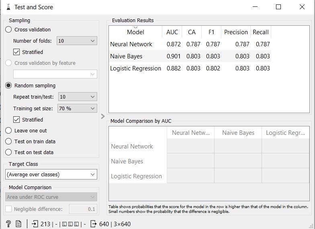
Task: Minimize the Test and Score window
Action: click(255, 7)
